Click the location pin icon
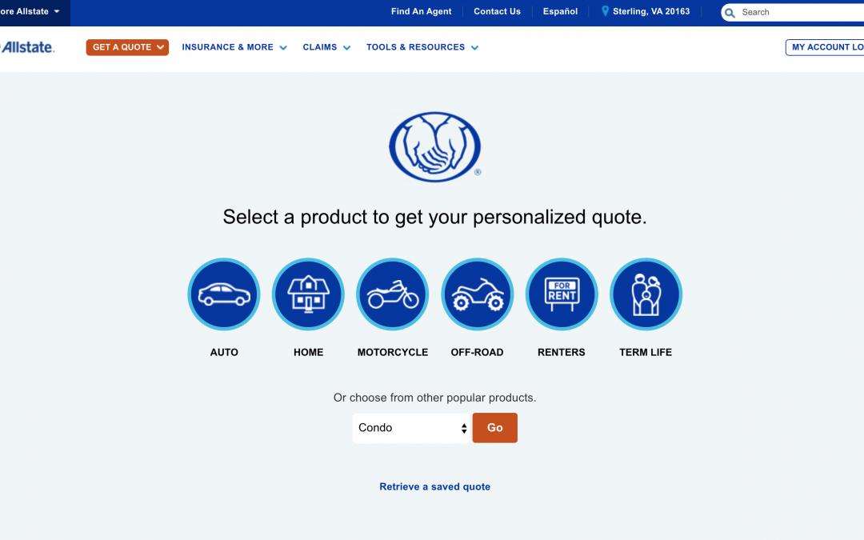864x540 pixels. click(605, 11)
